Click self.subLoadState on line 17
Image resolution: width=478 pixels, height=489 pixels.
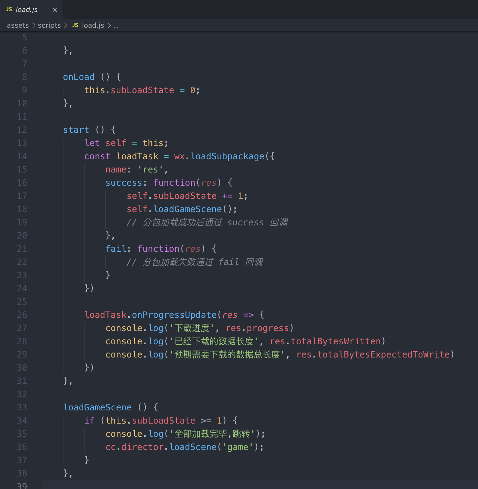pos(172,196)
